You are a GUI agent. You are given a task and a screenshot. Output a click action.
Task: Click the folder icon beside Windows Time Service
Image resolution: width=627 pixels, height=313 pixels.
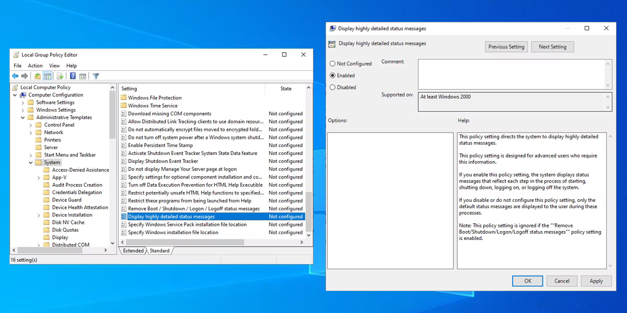pyautogui.click(x=124, y=105)
